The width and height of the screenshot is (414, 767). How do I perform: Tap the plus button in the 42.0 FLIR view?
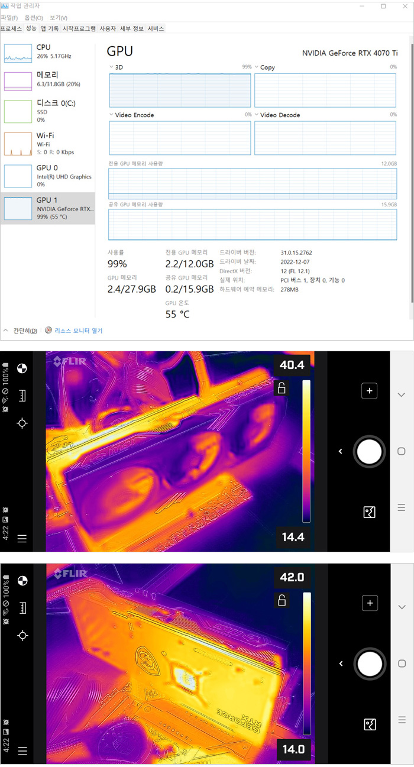pyautogui.click(x=369, y=603)
